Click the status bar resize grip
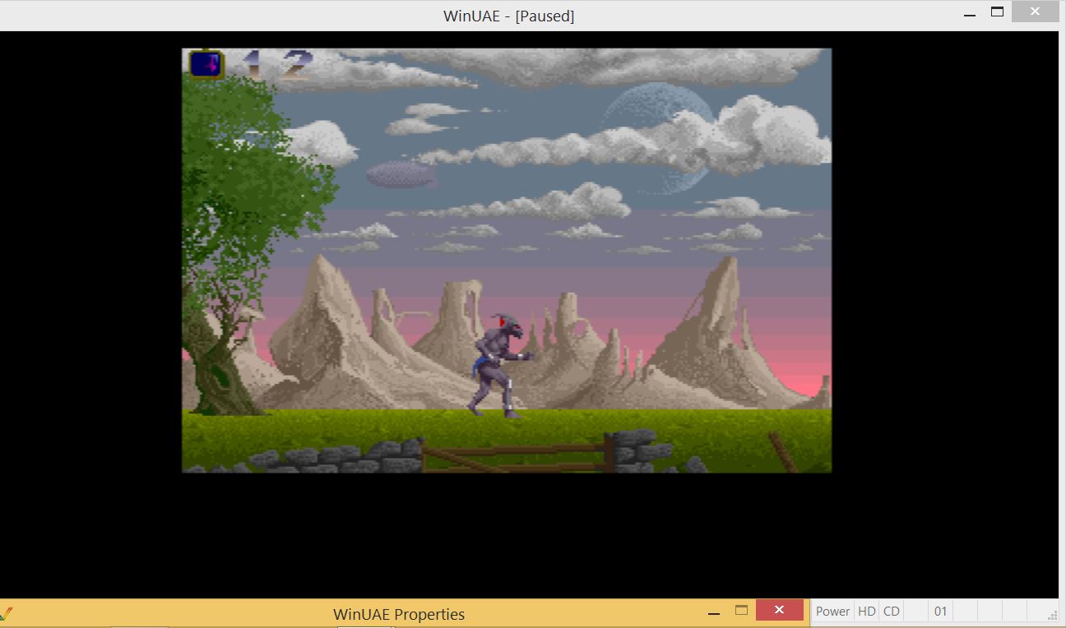 pyautogui.click(x=1052, y=614)
